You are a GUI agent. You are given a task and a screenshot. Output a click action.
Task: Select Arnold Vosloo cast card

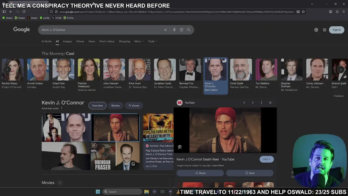click(x=38, y=73)
